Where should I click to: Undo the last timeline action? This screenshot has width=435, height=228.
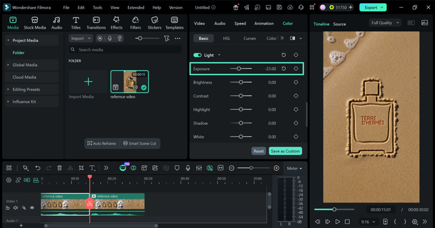click(x=38, y=168)
